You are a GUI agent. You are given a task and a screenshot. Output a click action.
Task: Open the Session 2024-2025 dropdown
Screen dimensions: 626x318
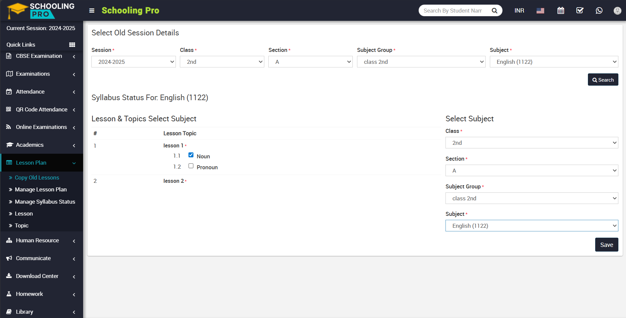point(133,62)
